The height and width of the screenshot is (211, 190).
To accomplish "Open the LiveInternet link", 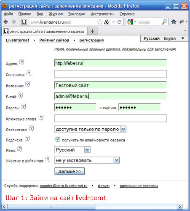I will (x=17, y=40).
